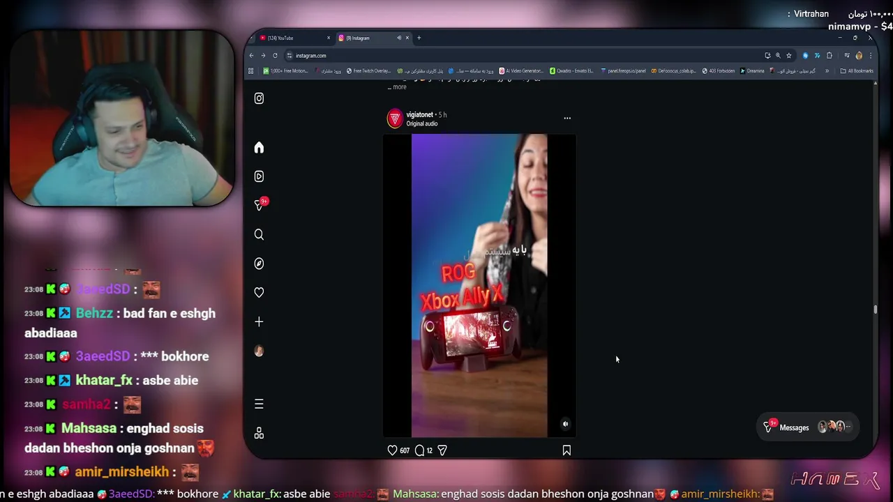Viewport: 893px width, 502px height.
Task: Go forward in browser history
Action: 263,56
